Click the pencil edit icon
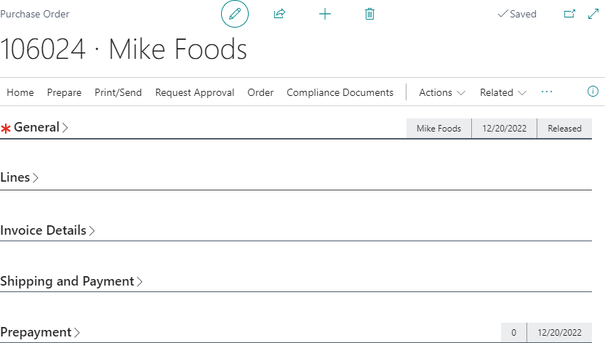 [234, 14]
